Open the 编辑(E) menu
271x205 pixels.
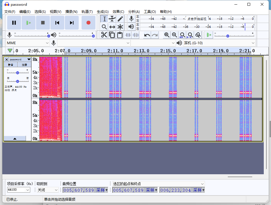[25, 12]
